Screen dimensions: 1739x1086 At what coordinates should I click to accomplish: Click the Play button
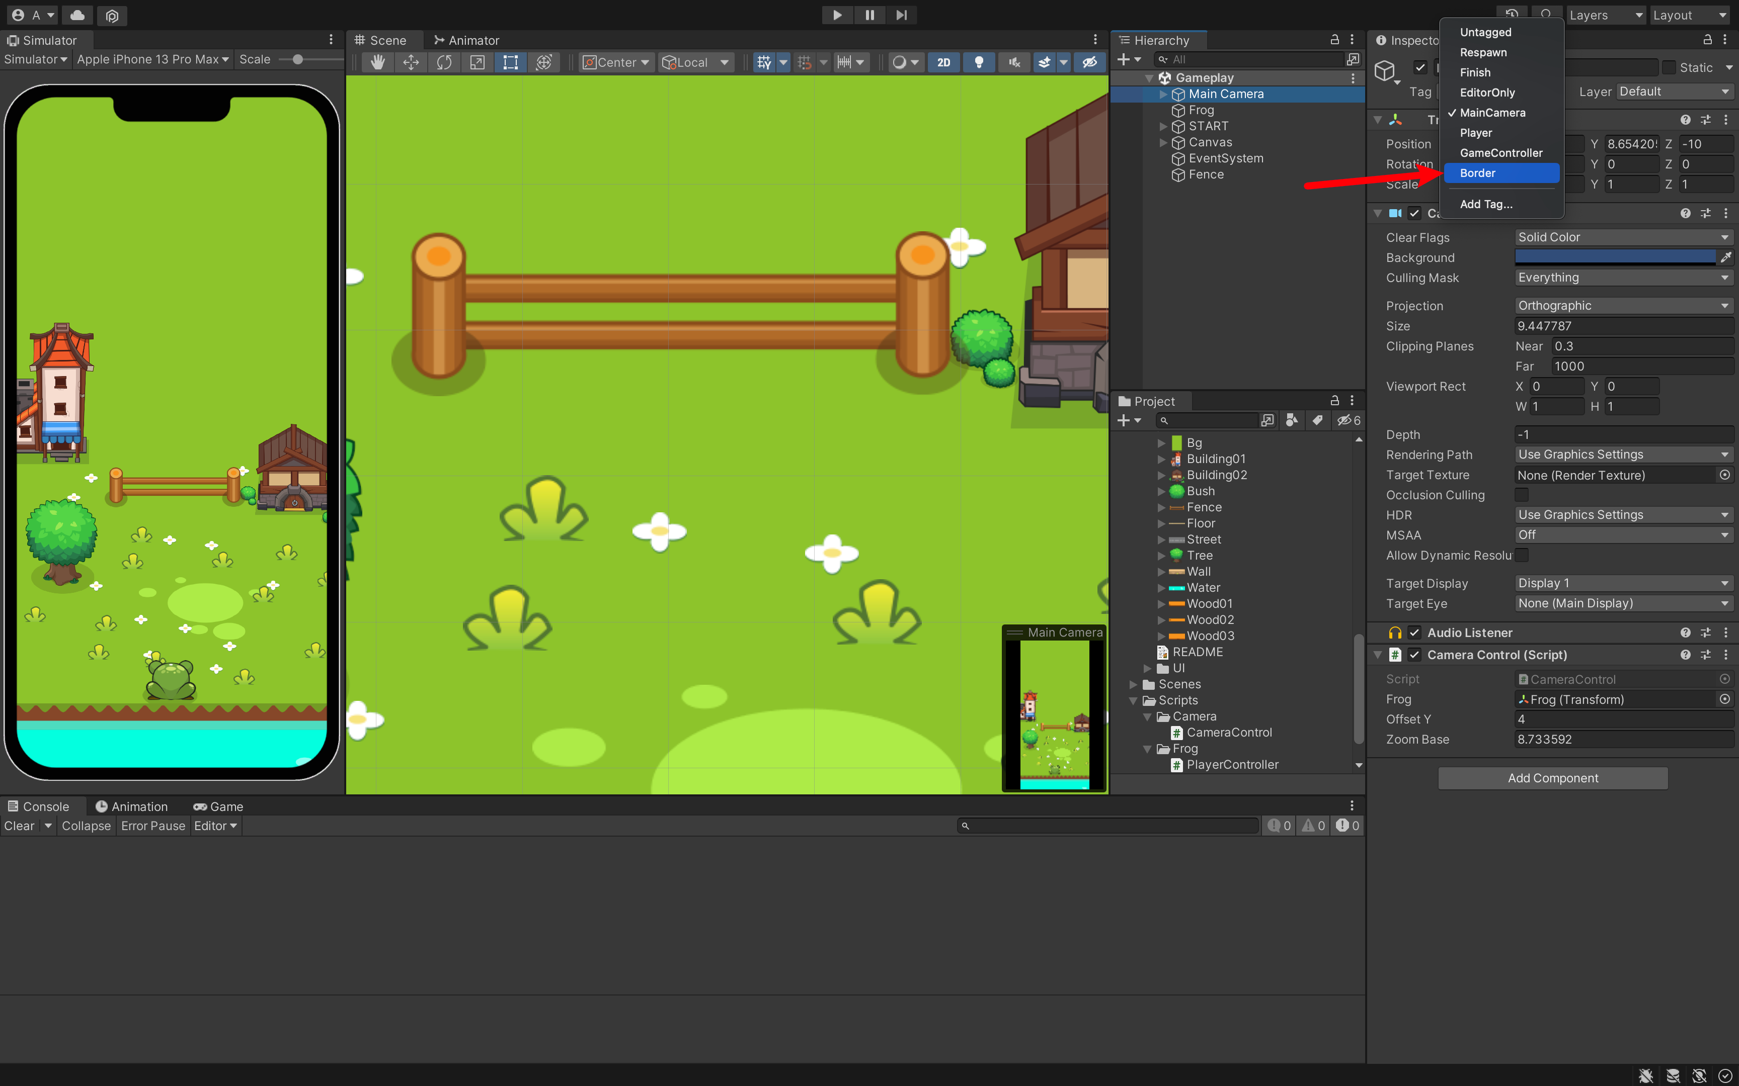point(837,15)
